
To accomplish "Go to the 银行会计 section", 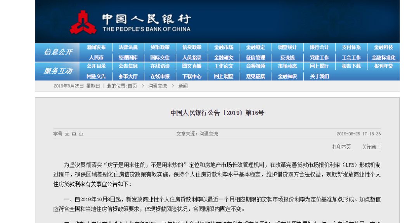I will point(319,48).
